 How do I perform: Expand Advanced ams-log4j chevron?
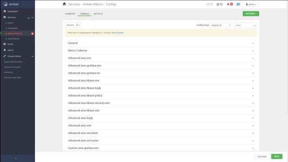253,118
